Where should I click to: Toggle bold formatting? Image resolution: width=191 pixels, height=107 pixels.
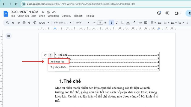[x=111, y=23]
